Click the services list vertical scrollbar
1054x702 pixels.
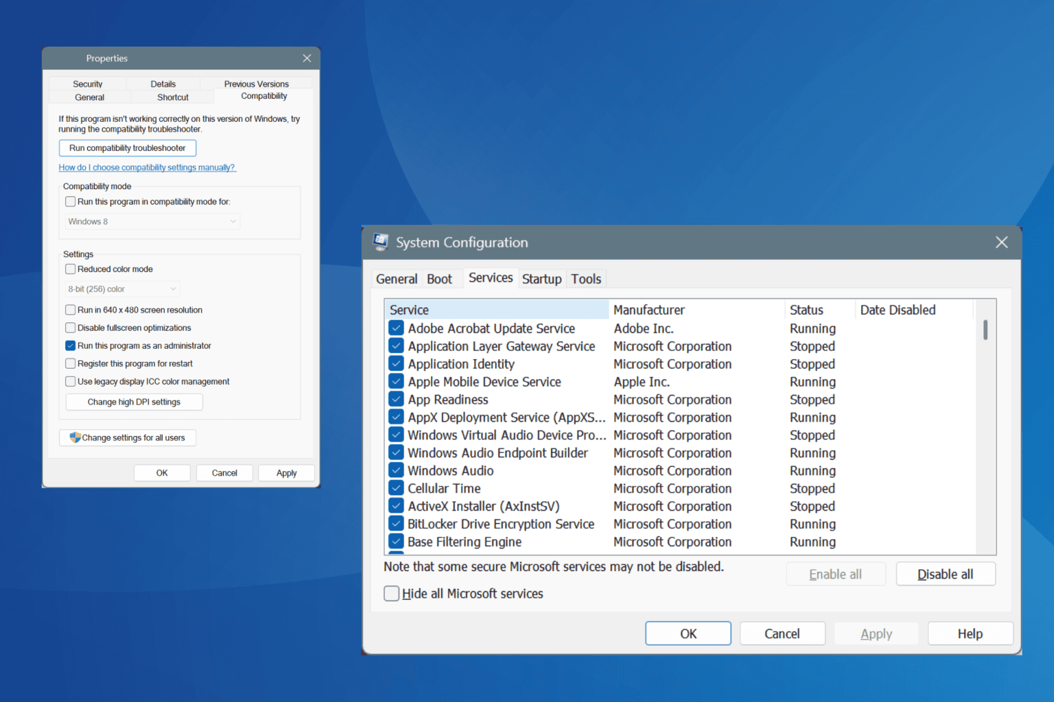click(985, 330)
